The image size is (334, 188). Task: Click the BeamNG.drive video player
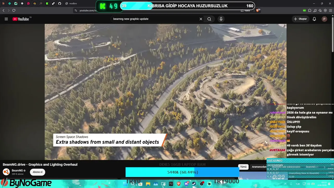(x=165, y=92)
